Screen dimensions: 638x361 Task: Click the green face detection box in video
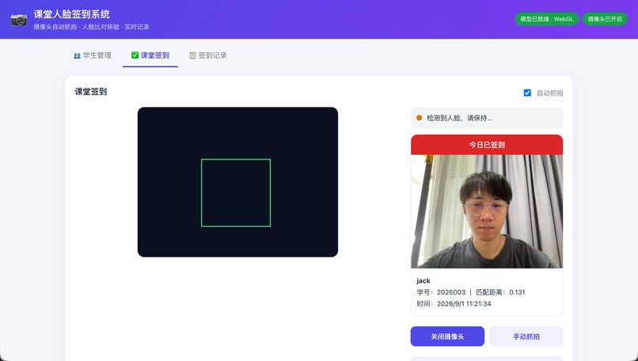[x=236, y=193]
